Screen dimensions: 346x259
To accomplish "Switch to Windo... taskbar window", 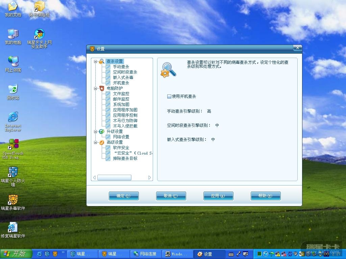I will tap(177, 254).
